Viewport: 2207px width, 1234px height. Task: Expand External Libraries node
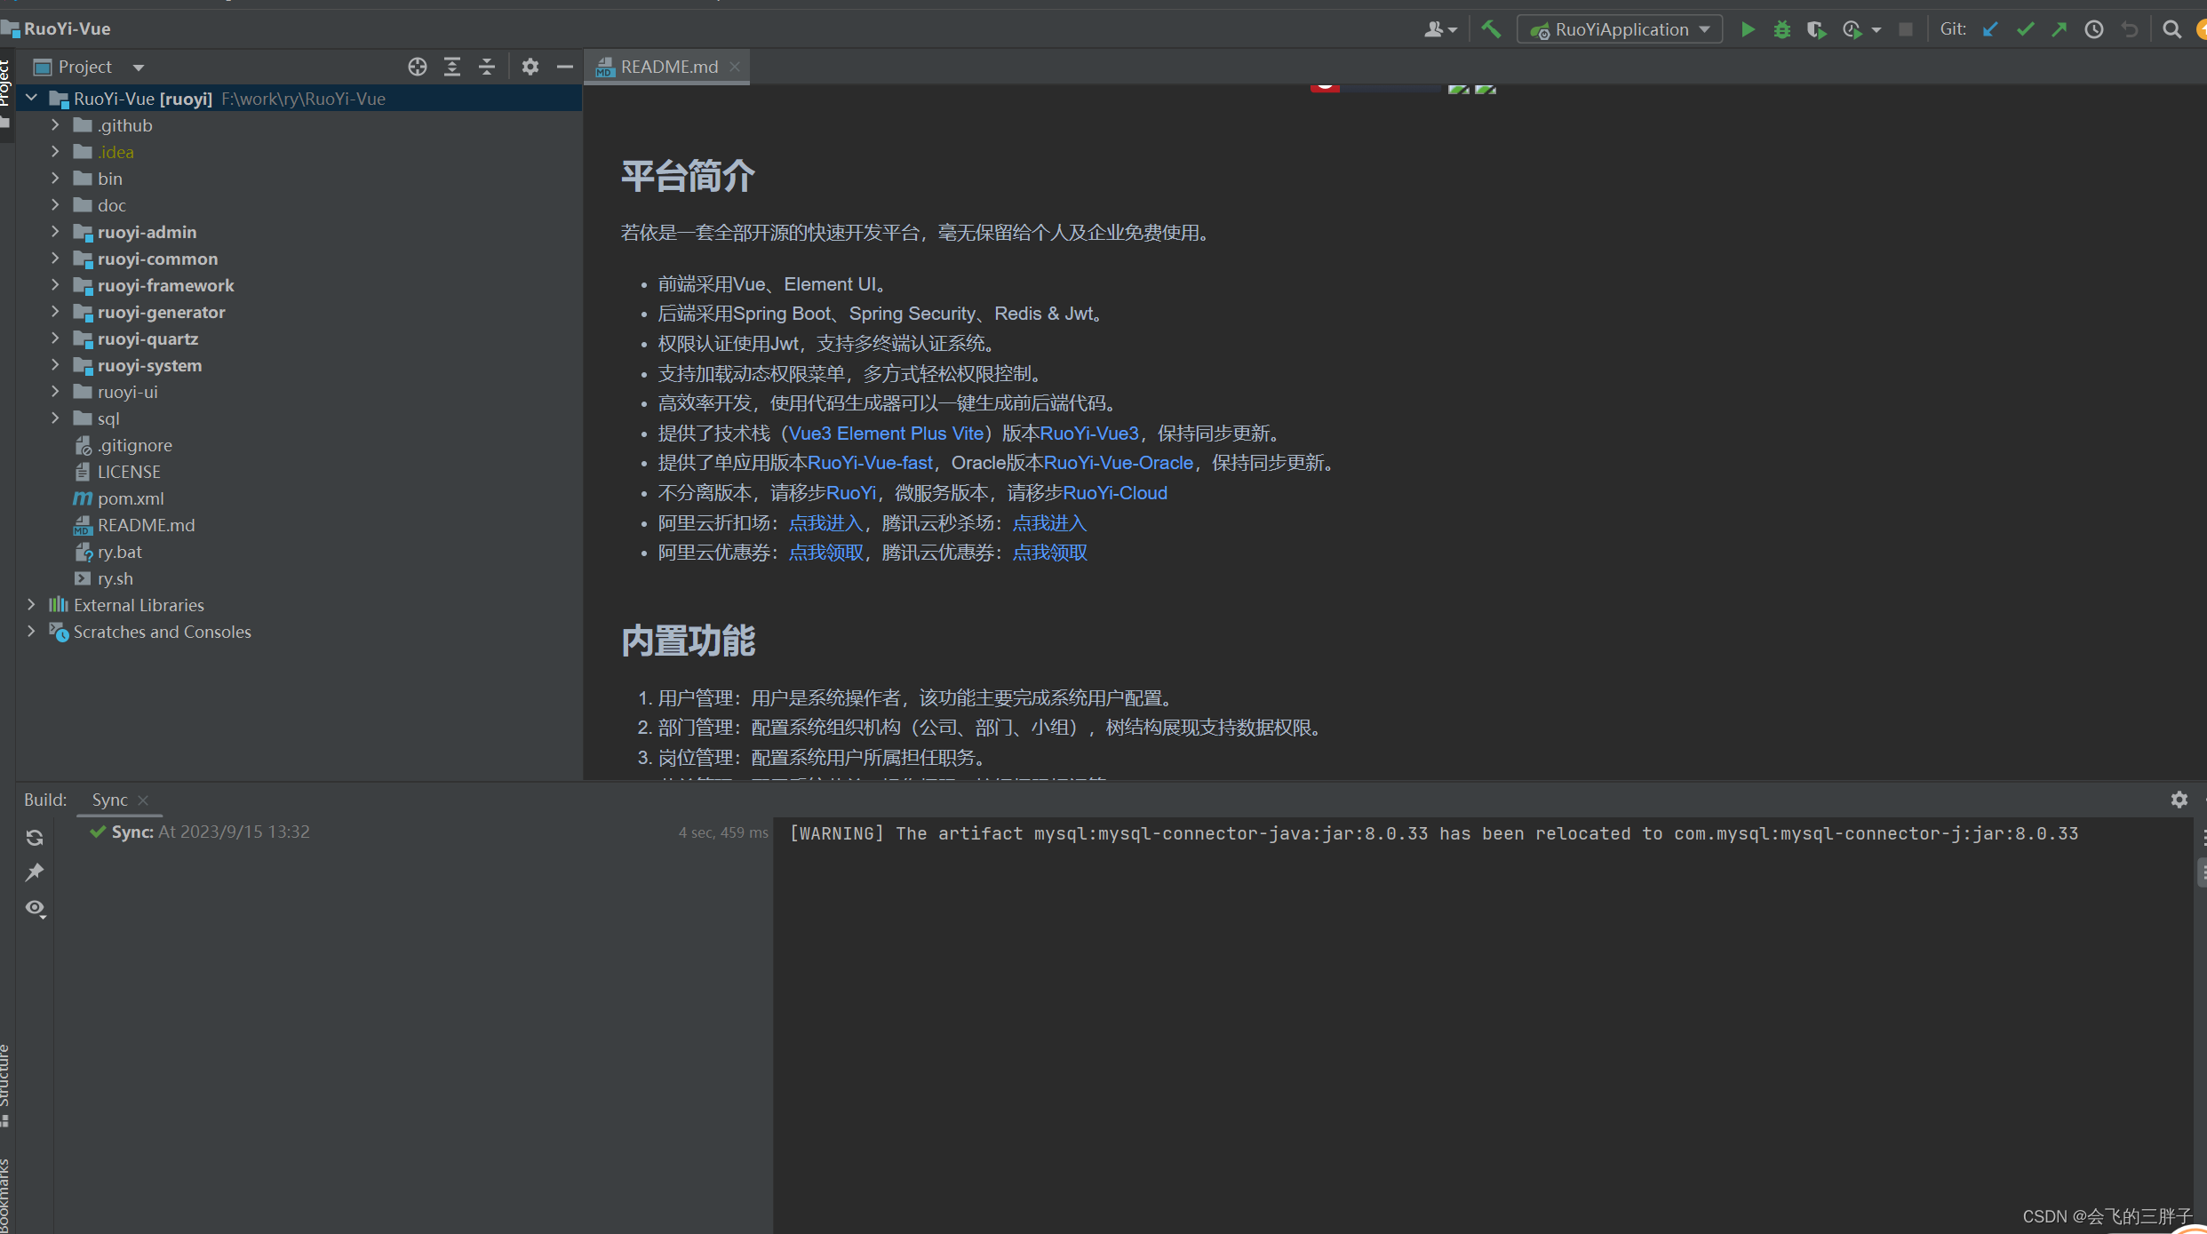[x=31, y=605]
